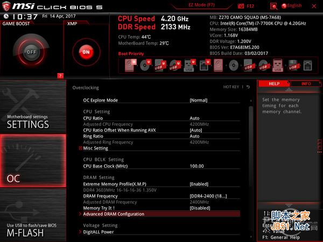Select the UEFI hard disk boot device icon

click(131, 65)
